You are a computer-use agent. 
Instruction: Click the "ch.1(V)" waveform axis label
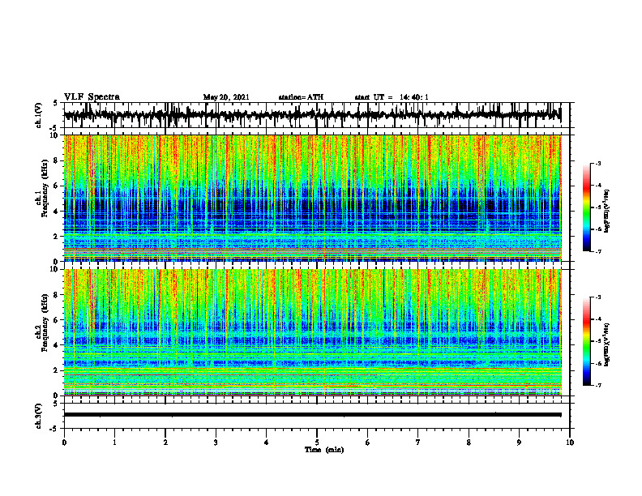pos(38,115)
